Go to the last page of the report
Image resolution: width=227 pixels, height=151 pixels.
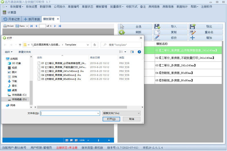click(x=60, y=26)
